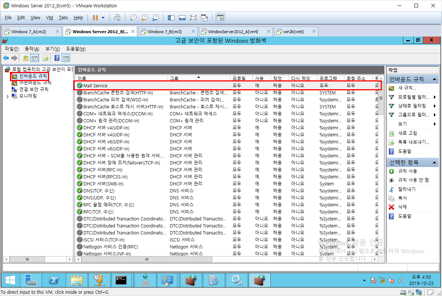The height and width of the screenshot is (296, 442).
Task: Open the dropdown arrow beside the pause icon
Action: 103,18
